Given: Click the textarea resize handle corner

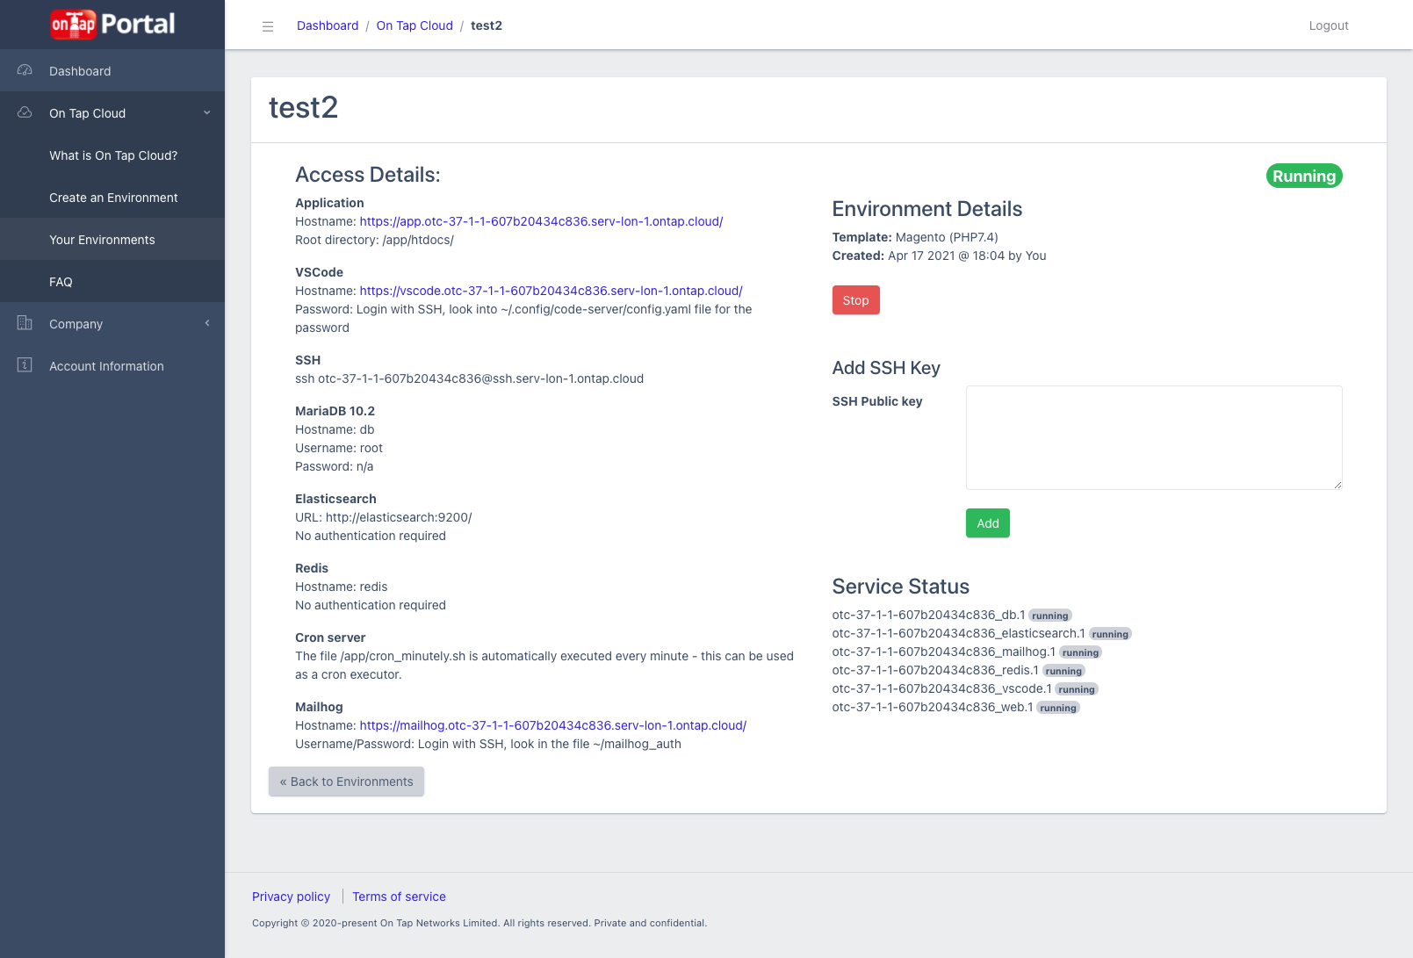Looking at the screenshot, I should pos(1337,485).
